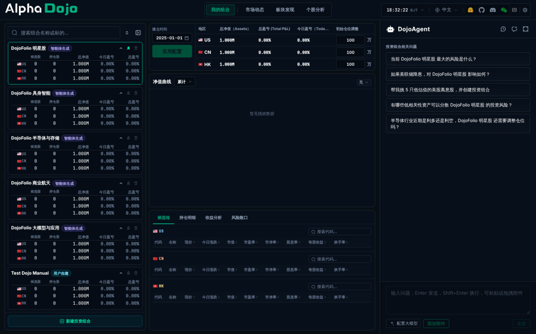Open DojoAgent chat history icon

click(503, 29)
